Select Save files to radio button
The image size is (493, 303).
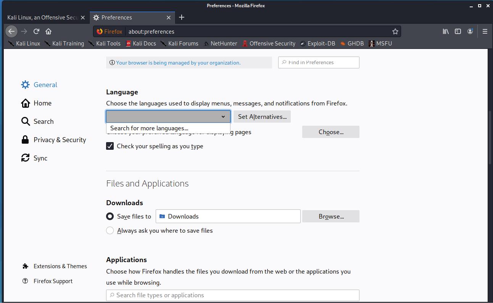[x=110, y=216]
